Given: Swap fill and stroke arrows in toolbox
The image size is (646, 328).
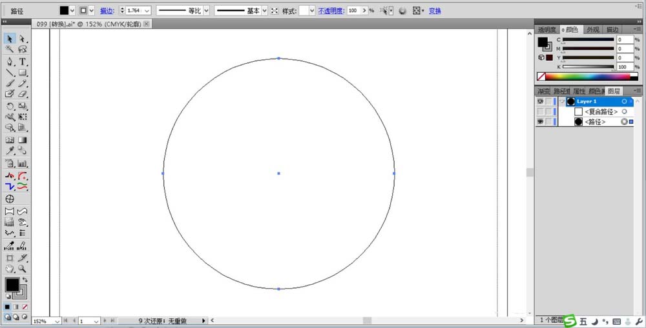Looking at the screenshot, I should pos(25,280).
